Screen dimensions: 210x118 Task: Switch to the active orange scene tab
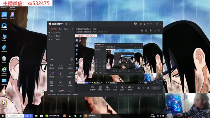tap(54, 29)
